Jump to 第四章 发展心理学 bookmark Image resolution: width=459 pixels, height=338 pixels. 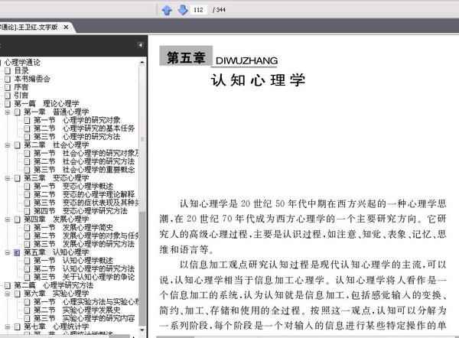click(x=56, y=219)
